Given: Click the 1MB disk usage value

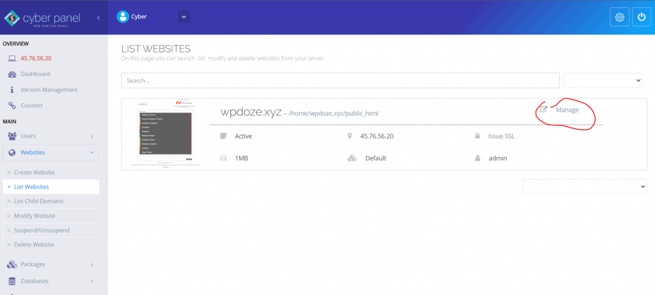Looking at the screenshot, I should click(x=241, y=158).
